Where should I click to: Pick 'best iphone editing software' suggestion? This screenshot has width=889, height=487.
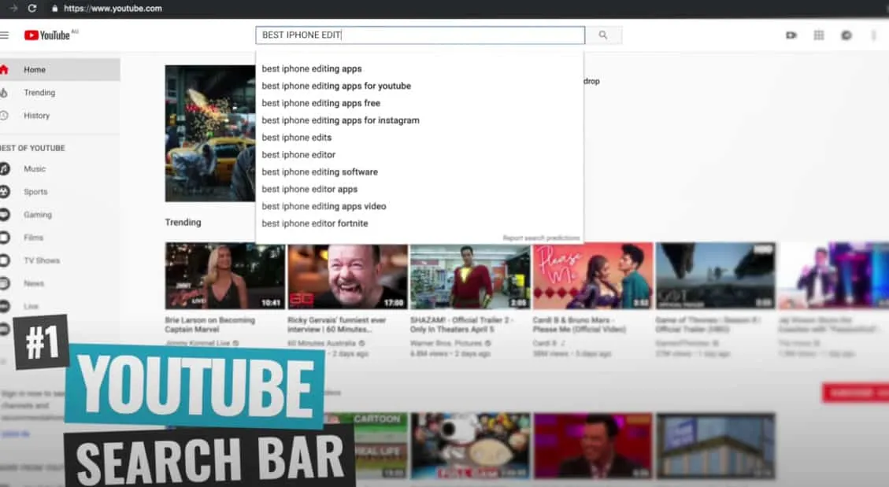point(320,172)
